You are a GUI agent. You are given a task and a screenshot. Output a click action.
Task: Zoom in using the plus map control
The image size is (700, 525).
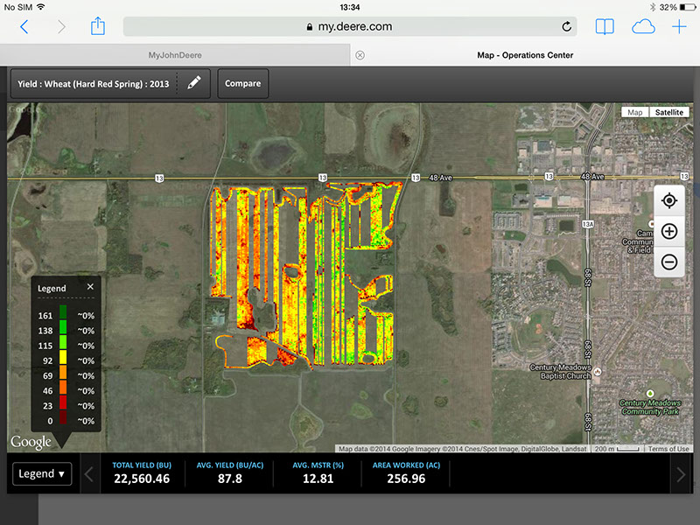pos(669,232)
